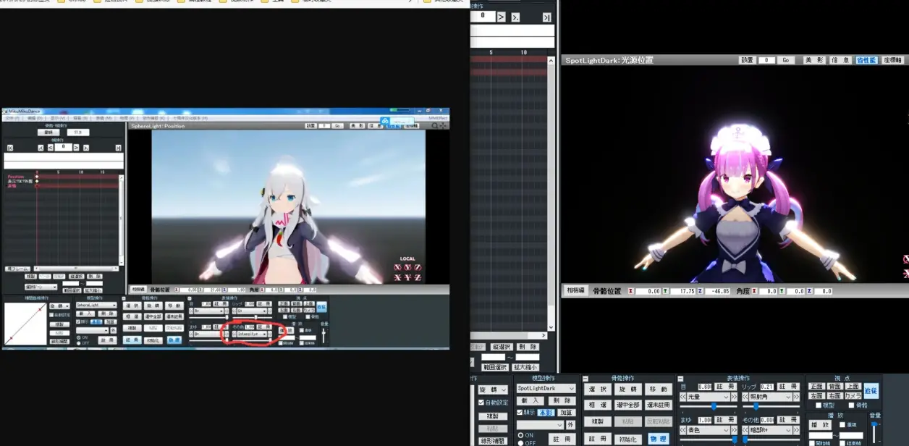The height and width of the screenshot is (446, 909).
Task: Click 上面 top view button
Action: coord(853,386)
